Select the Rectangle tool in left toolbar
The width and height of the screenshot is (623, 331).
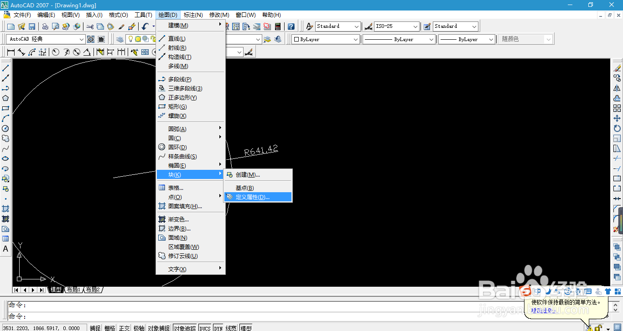point(5,108)
